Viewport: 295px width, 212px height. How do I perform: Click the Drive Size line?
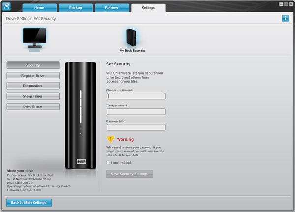(x=20, y=183)
